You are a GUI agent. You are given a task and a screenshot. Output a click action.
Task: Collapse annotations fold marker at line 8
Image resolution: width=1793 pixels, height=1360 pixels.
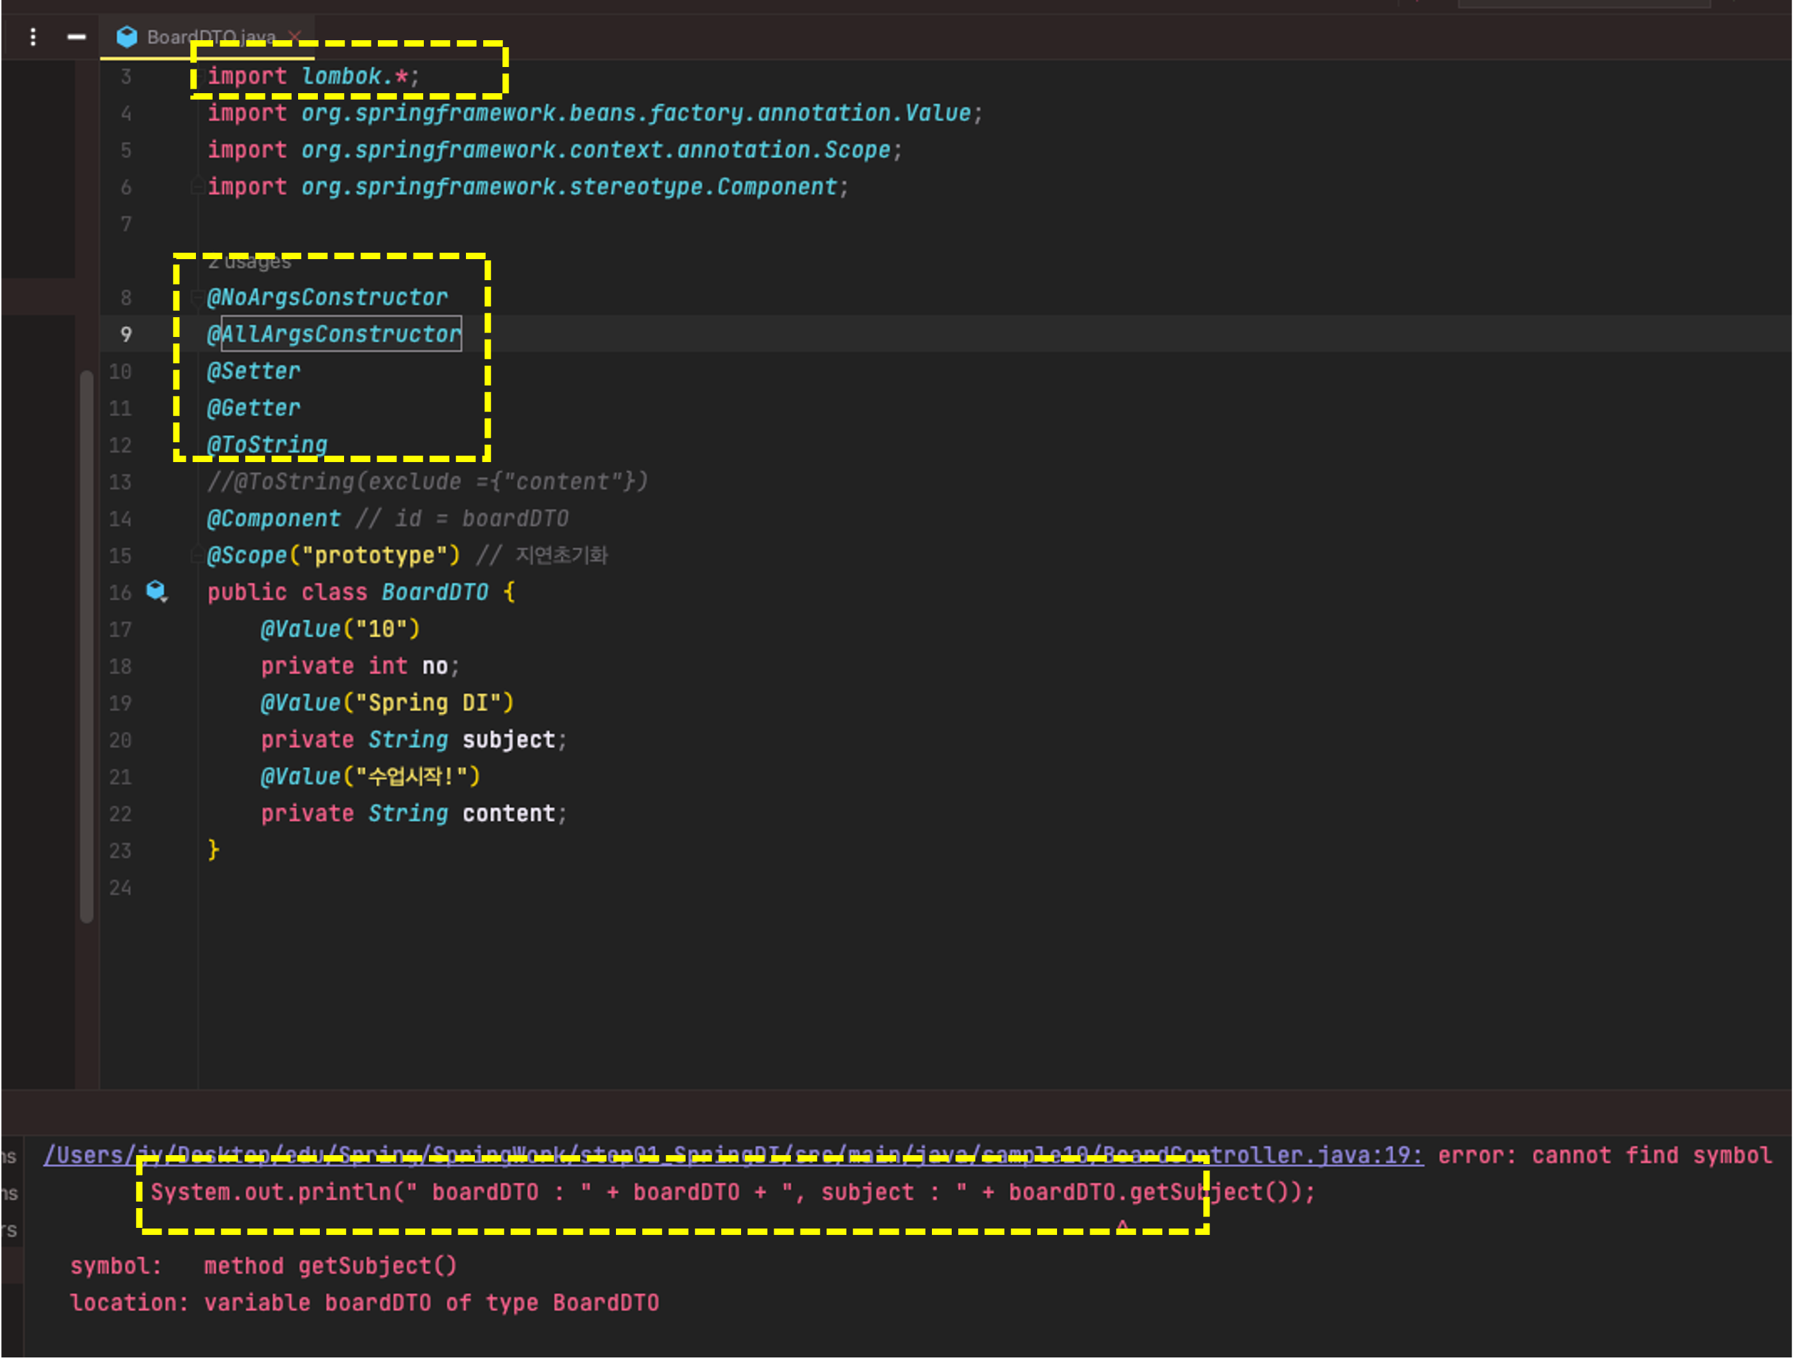click(x=197, y=297)
